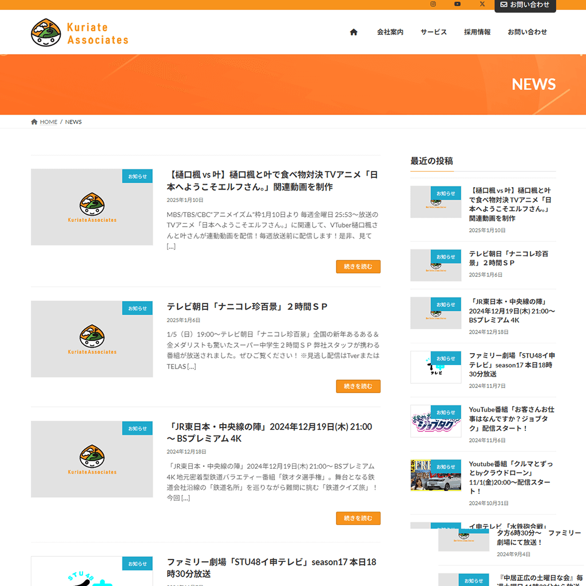
Task: Click 続きを読む for the JR東日本・中央線の陣 article
Action: [x=358, y=518]
